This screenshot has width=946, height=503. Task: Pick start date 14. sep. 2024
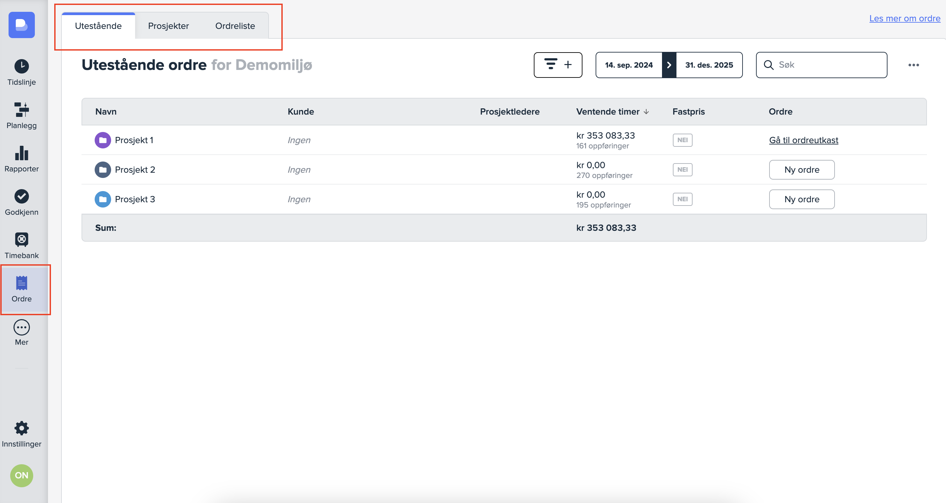click(x=628, y=65)
